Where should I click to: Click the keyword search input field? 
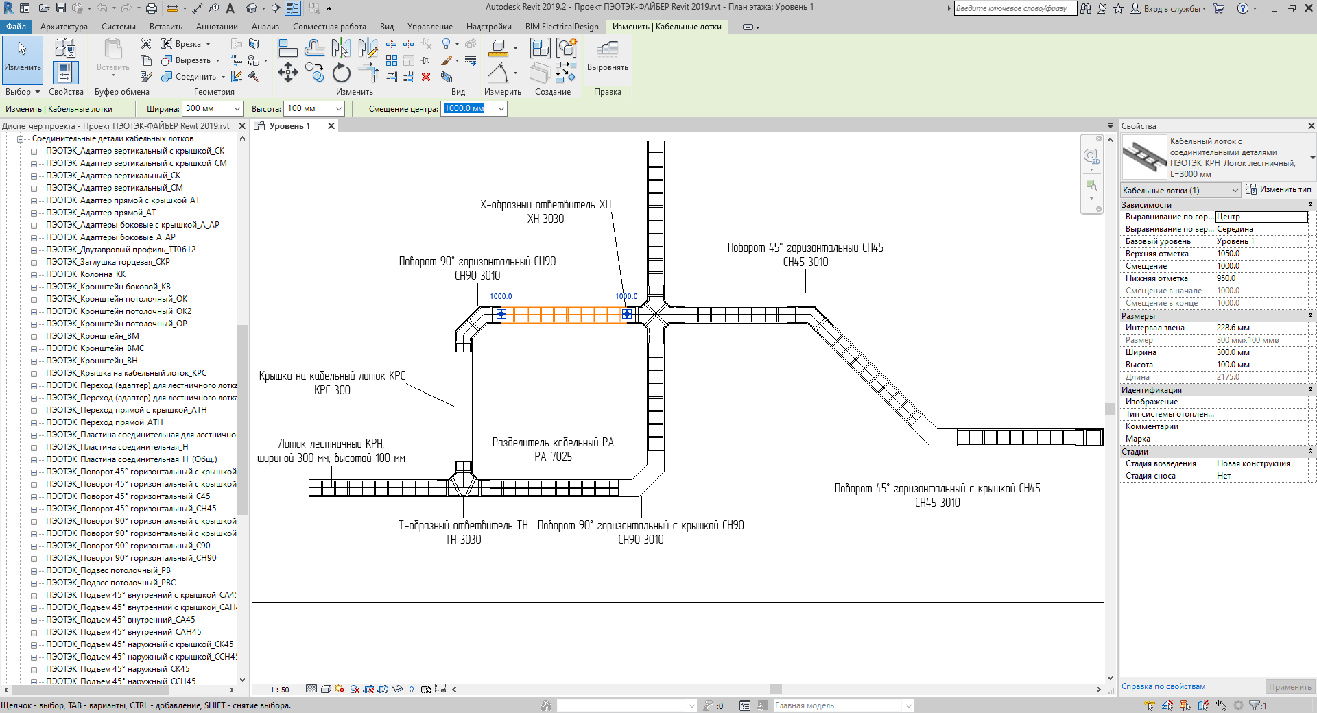(1015, 8)
